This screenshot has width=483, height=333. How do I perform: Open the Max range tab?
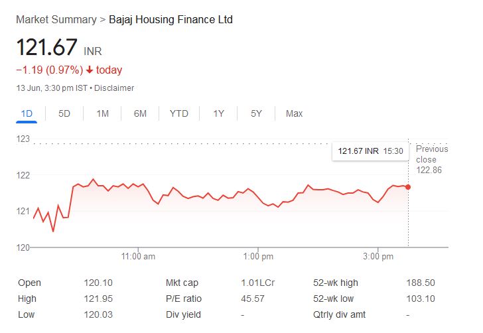(294, 113)
